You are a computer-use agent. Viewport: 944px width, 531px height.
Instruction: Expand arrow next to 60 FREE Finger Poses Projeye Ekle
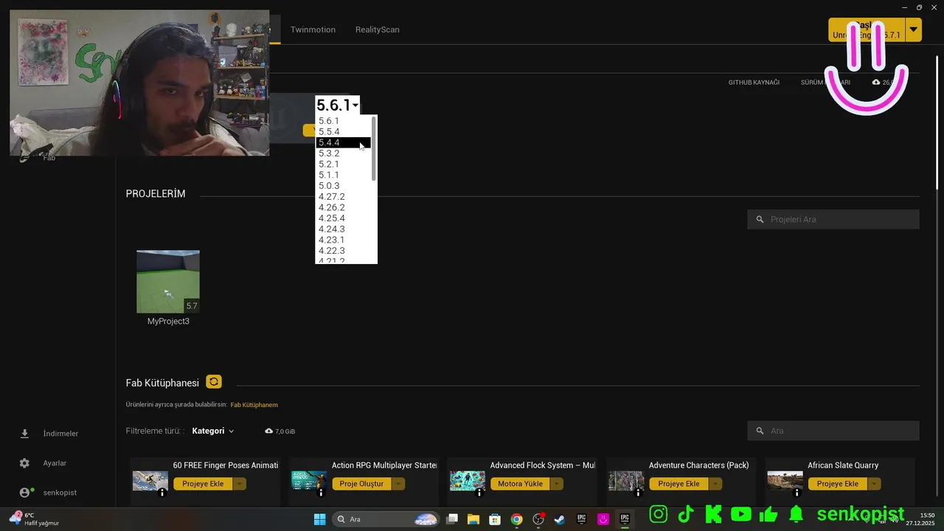pyautogui.click(x=240, y=484)
